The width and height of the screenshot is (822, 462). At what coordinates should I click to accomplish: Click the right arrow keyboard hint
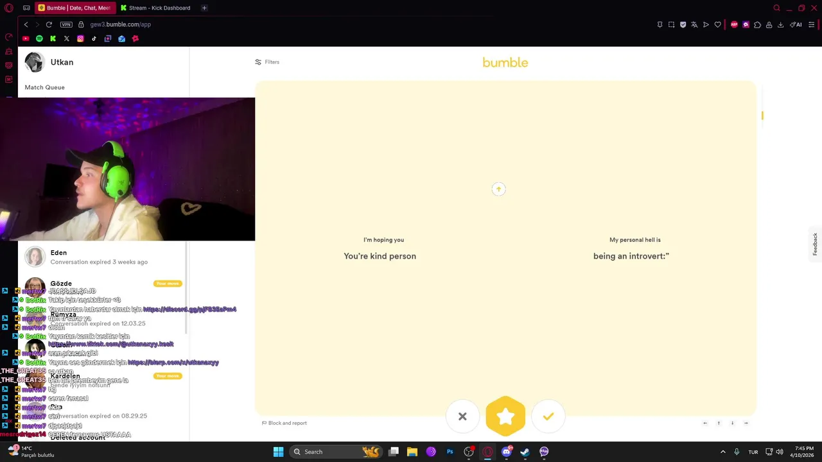click(746, 423)
